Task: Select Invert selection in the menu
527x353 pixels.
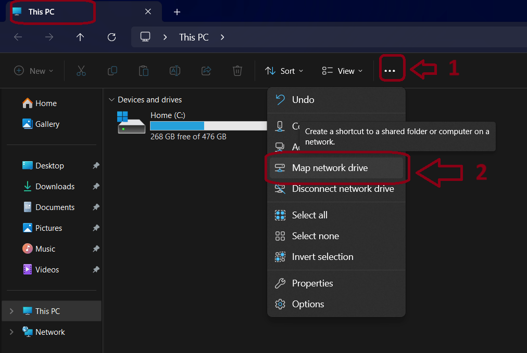Action: click(321, 256)
